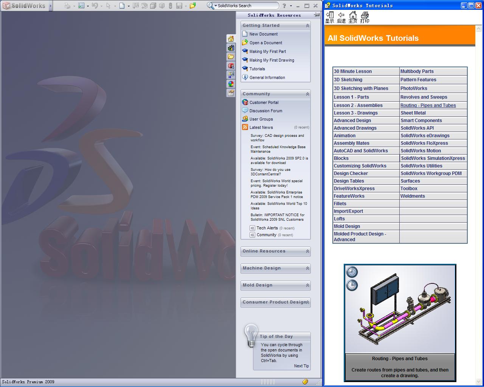Click New Document in Getting Started
This screenshot has width=484, height=387.
(264, 34)
